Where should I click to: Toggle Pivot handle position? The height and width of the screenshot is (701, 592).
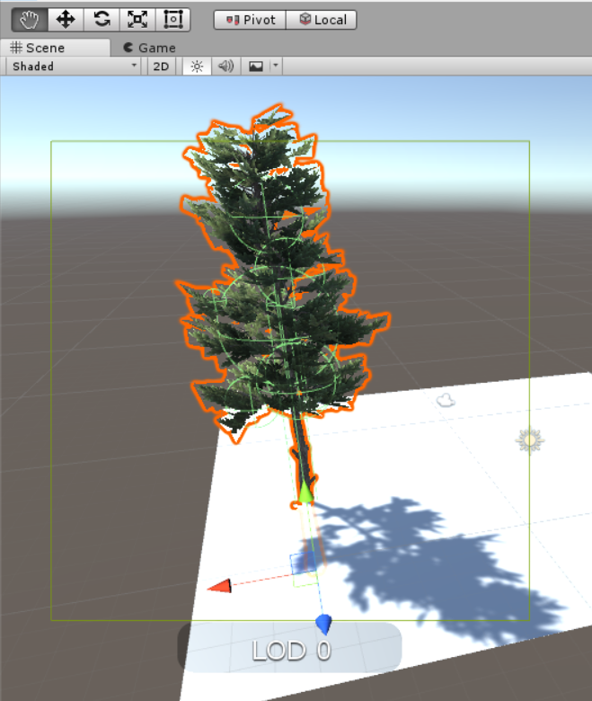click(x=250, y=20)
